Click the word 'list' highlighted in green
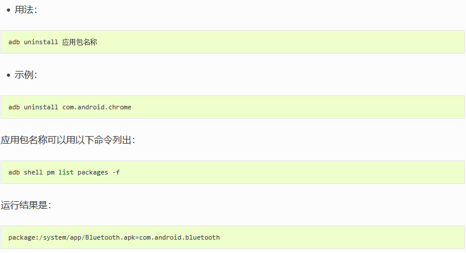 point(66,172)
